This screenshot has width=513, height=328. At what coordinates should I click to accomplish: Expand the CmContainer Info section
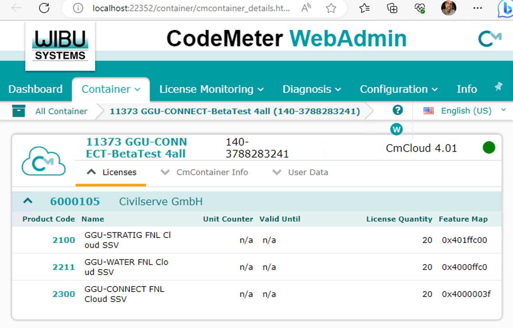pos(205,172)
